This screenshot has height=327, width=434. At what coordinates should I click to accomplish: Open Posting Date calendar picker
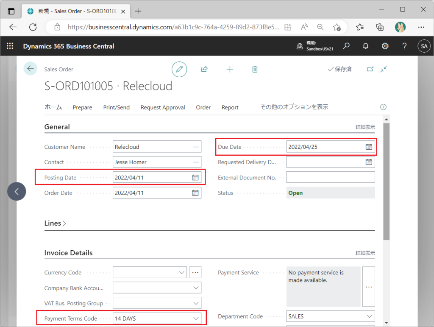(x=195, y=177)
